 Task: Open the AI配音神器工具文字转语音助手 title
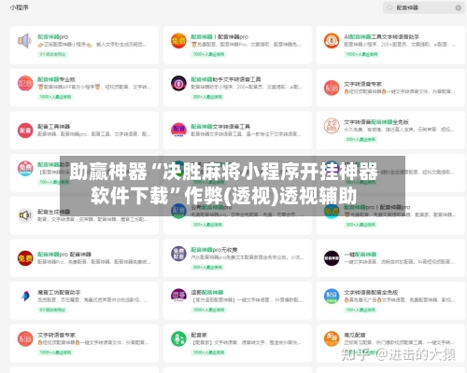pos(382,37)
